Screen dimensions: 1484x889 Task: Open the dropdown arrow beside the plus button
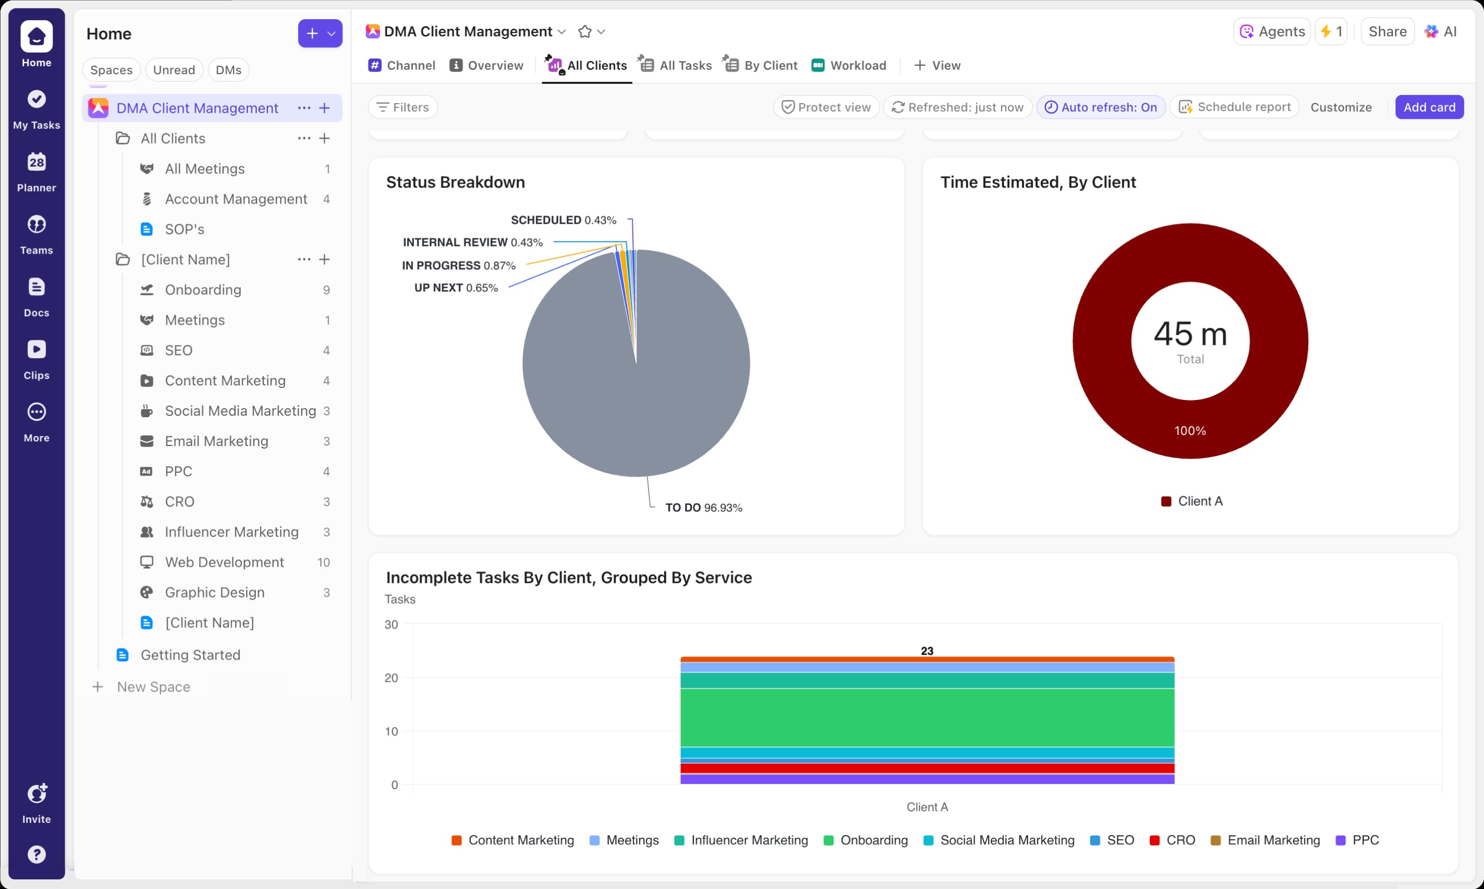[x=332, y=33]
